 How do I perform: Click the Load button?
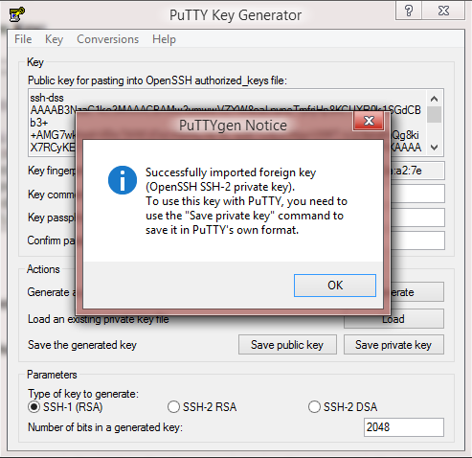coord(393,319)
